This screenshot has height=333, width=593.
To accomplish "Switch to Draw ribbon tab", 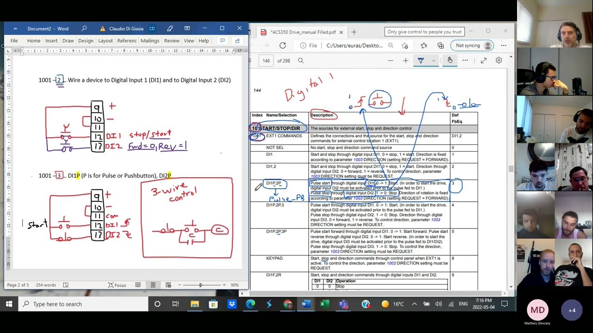I will pyautogui.click(x=68, y=41).
